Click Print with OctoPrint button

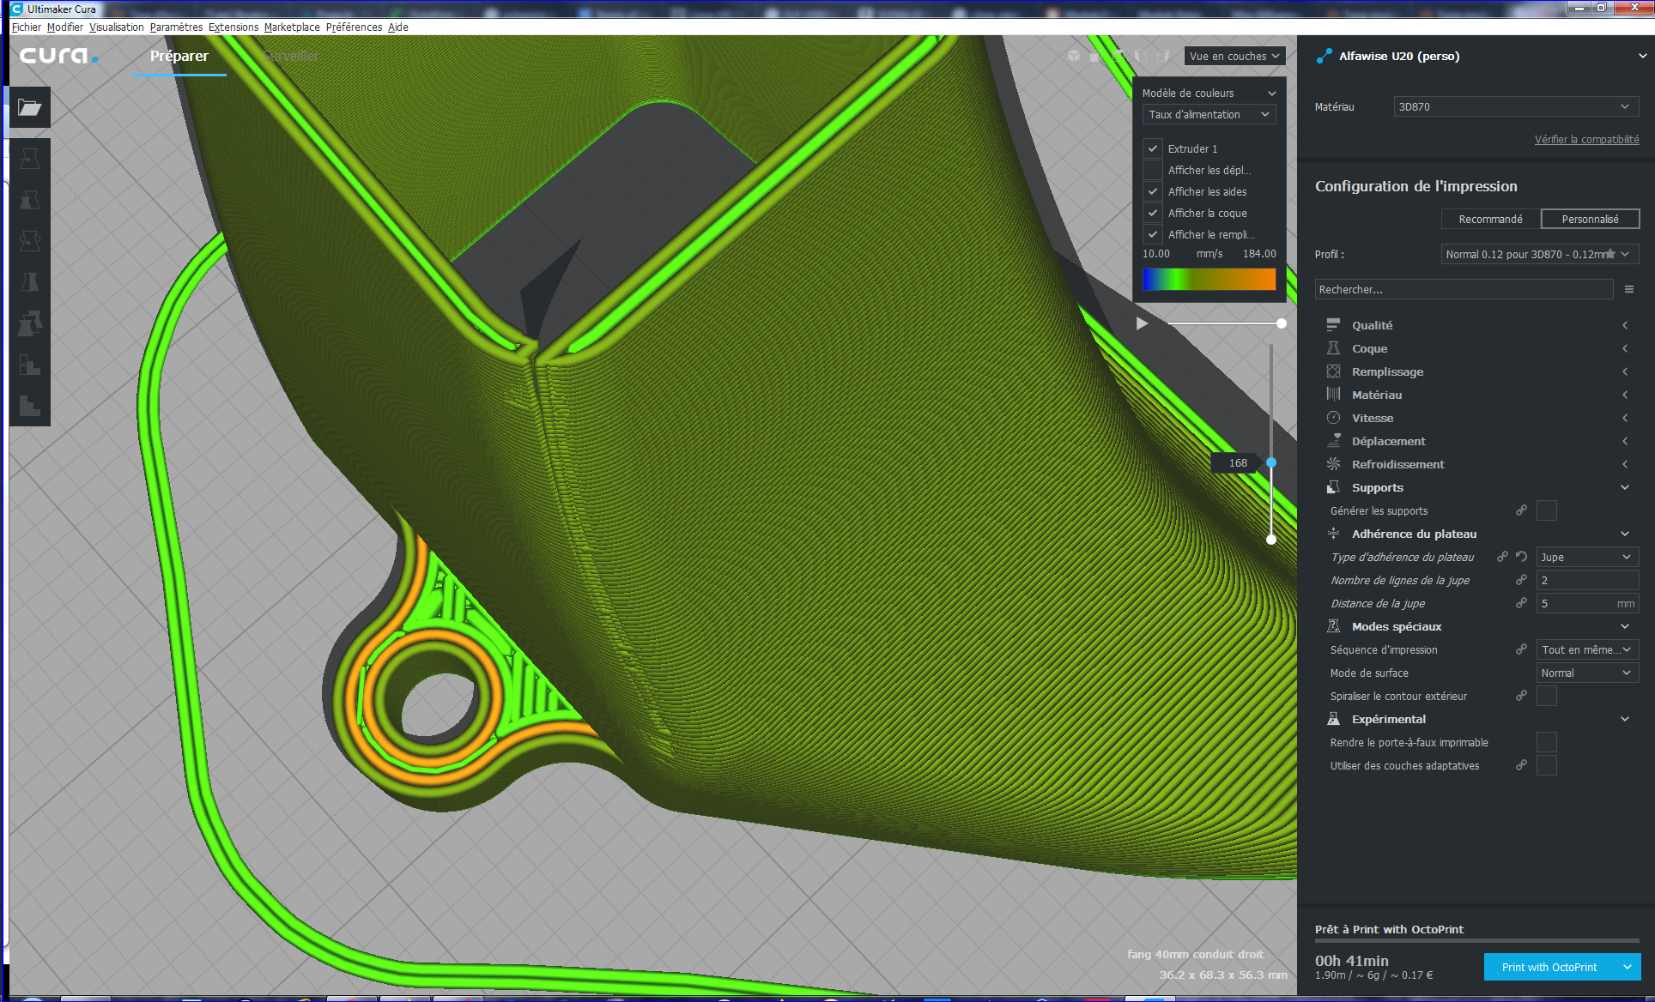(1549, 967)
